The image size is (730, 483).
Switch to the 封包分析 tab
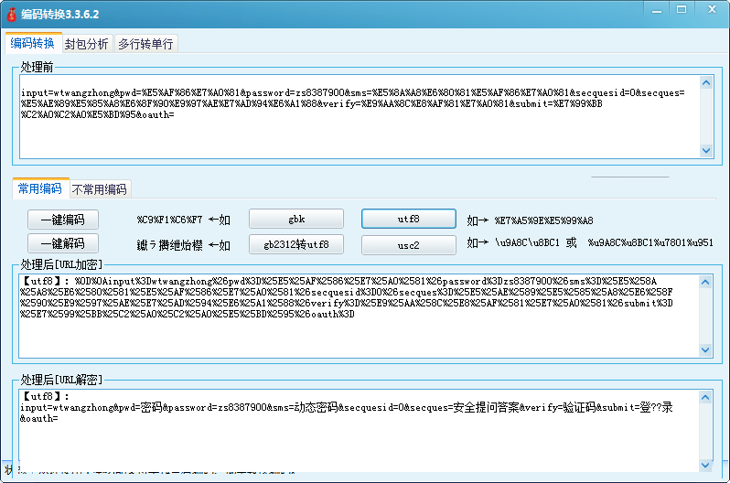[86, 44]
